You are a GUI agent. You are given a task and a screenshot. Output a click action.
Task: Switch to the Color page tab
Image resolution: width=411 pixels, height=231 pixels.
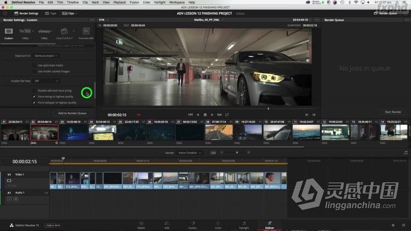pos(218,225)
